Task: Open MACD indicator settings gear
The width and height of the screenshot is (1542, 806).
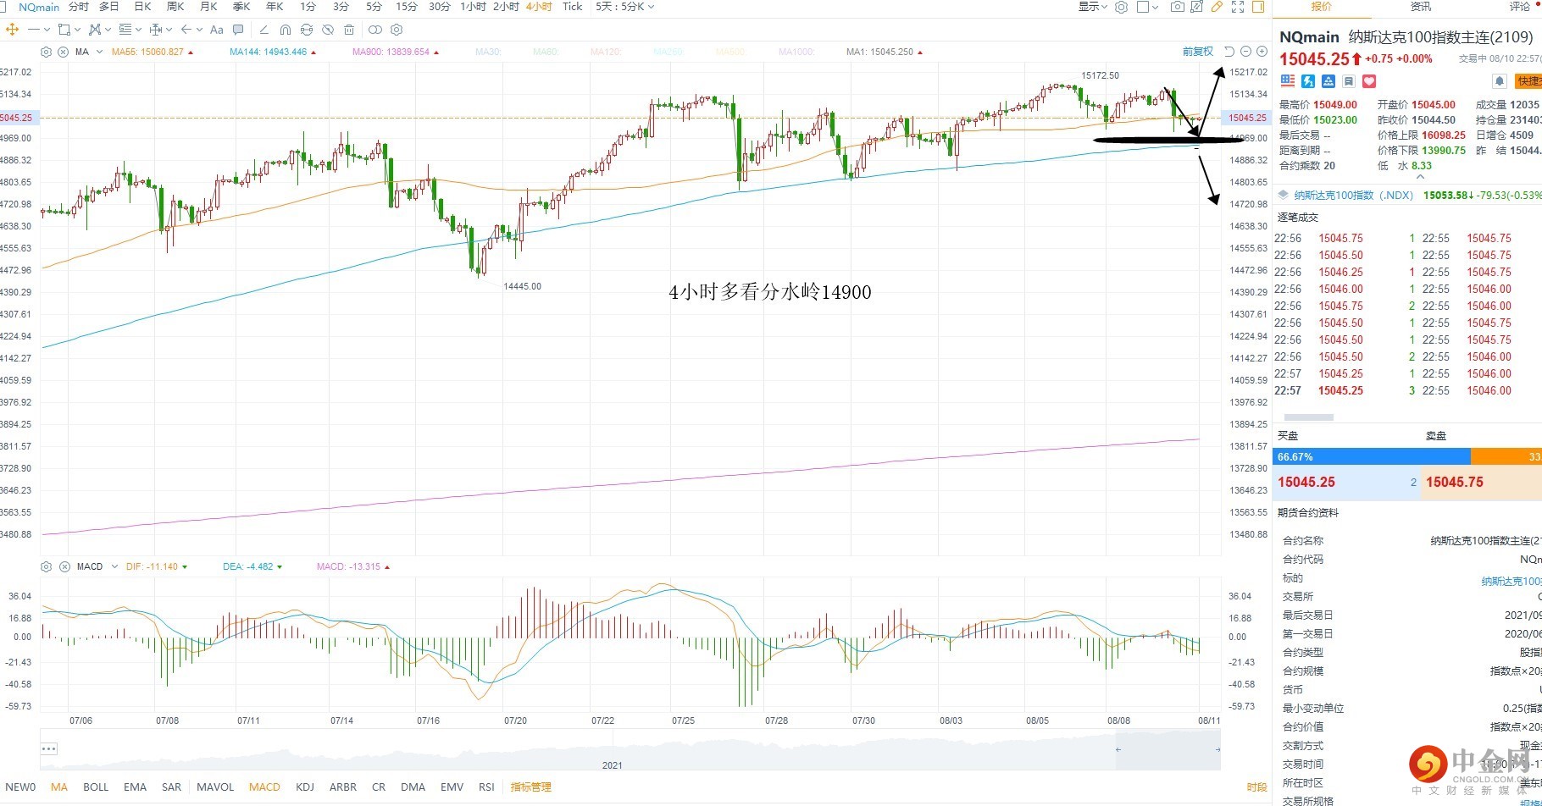Action: click(47, 566)
